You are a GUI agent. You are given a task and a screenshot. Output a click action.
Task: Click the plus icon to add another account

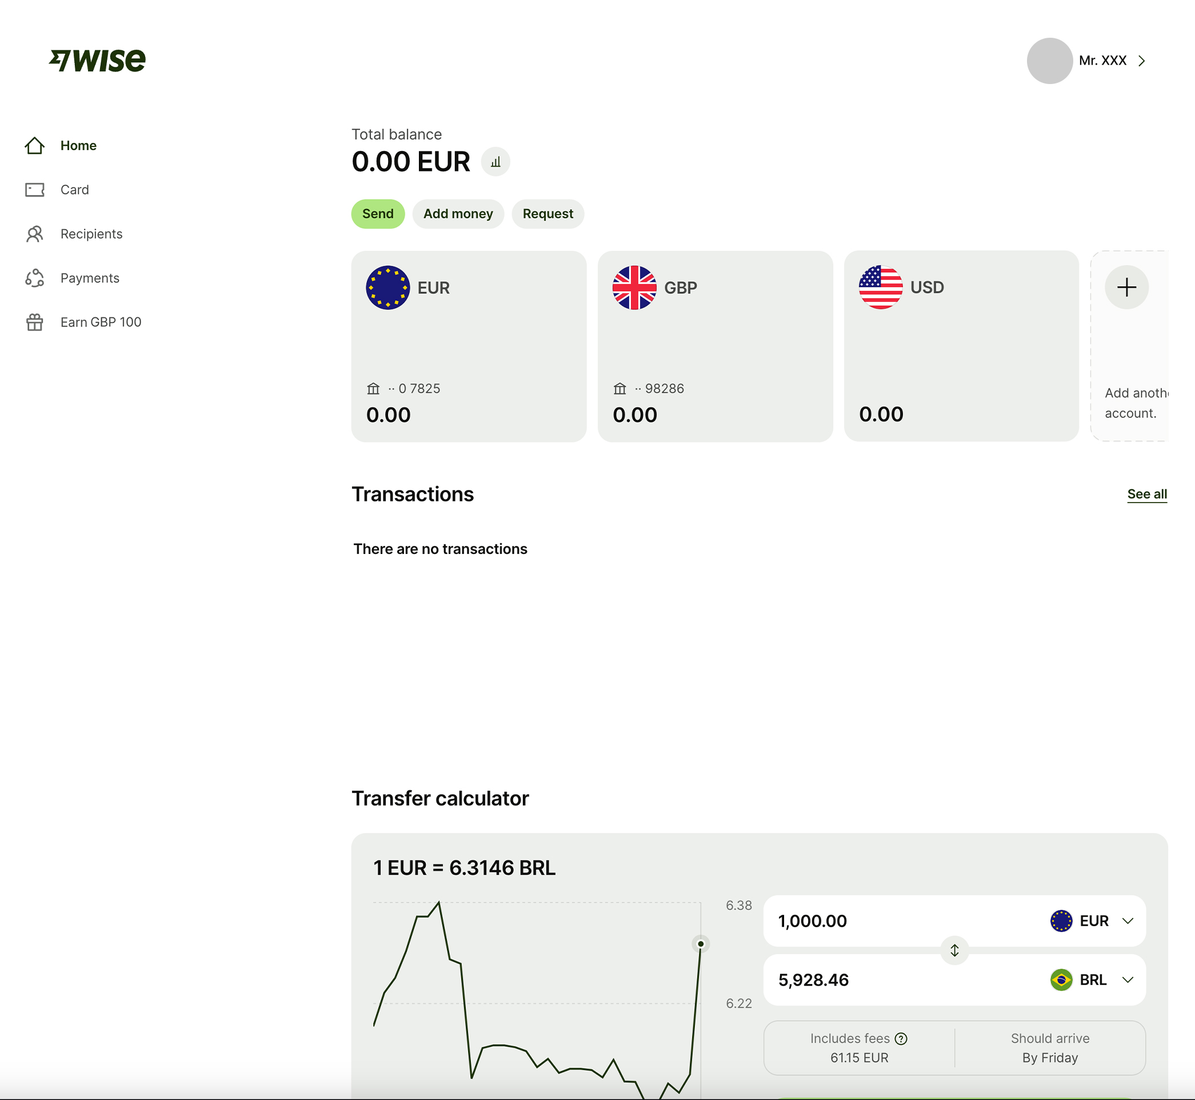(1126, 288)
